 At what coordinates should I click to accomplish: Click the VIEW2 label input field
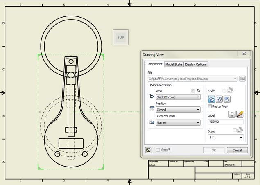click(226, 122)
